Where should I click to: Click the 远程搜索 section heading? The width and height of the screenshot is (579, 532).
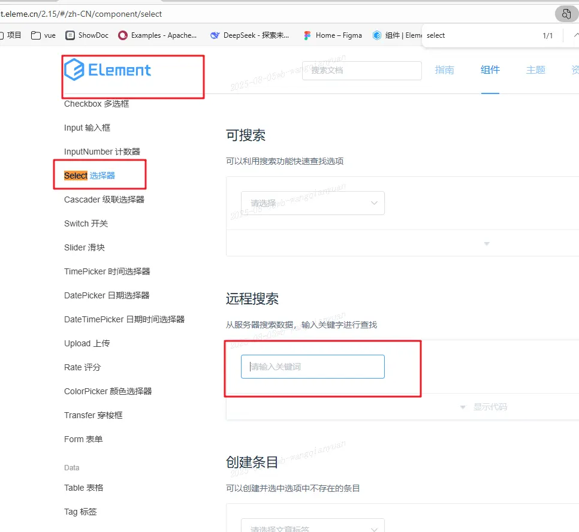tap(252, 299)
